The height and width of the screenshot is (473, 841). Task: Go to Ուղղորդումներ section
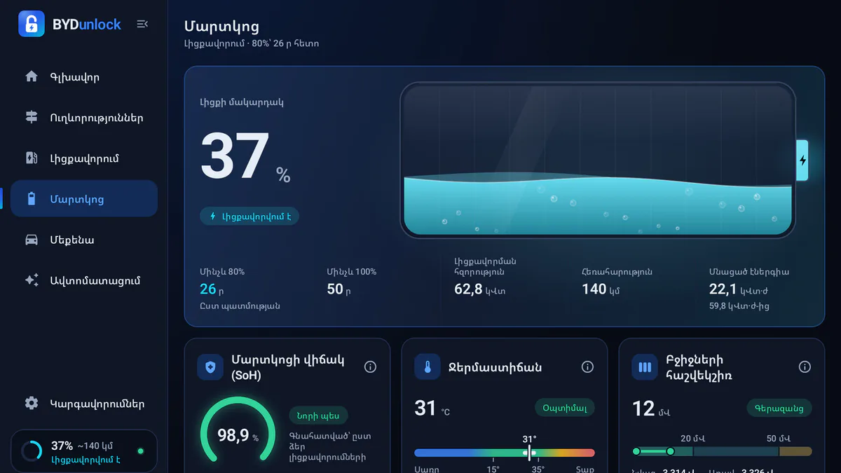click(x=84, y=118)
